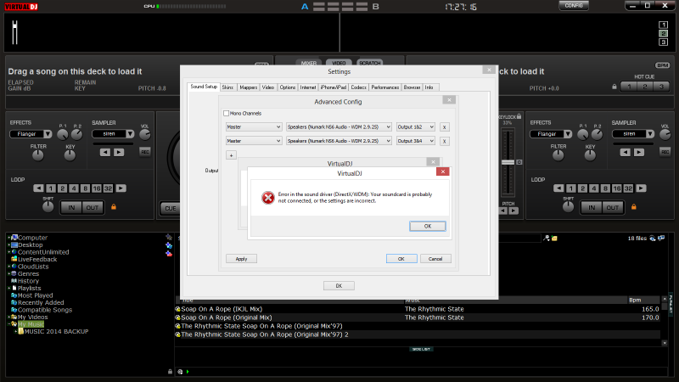This screenshot has width=679, height=382.
Task: Click OK in the sound driver error dialog
Action: (x=427, y=226)
